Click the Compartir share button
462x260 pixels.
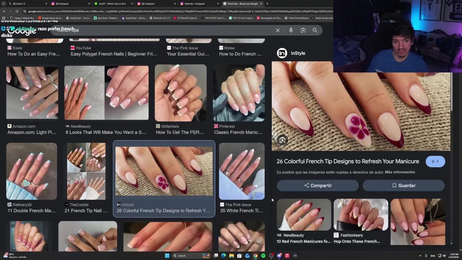pyautogui.click(x=318, y=186)
